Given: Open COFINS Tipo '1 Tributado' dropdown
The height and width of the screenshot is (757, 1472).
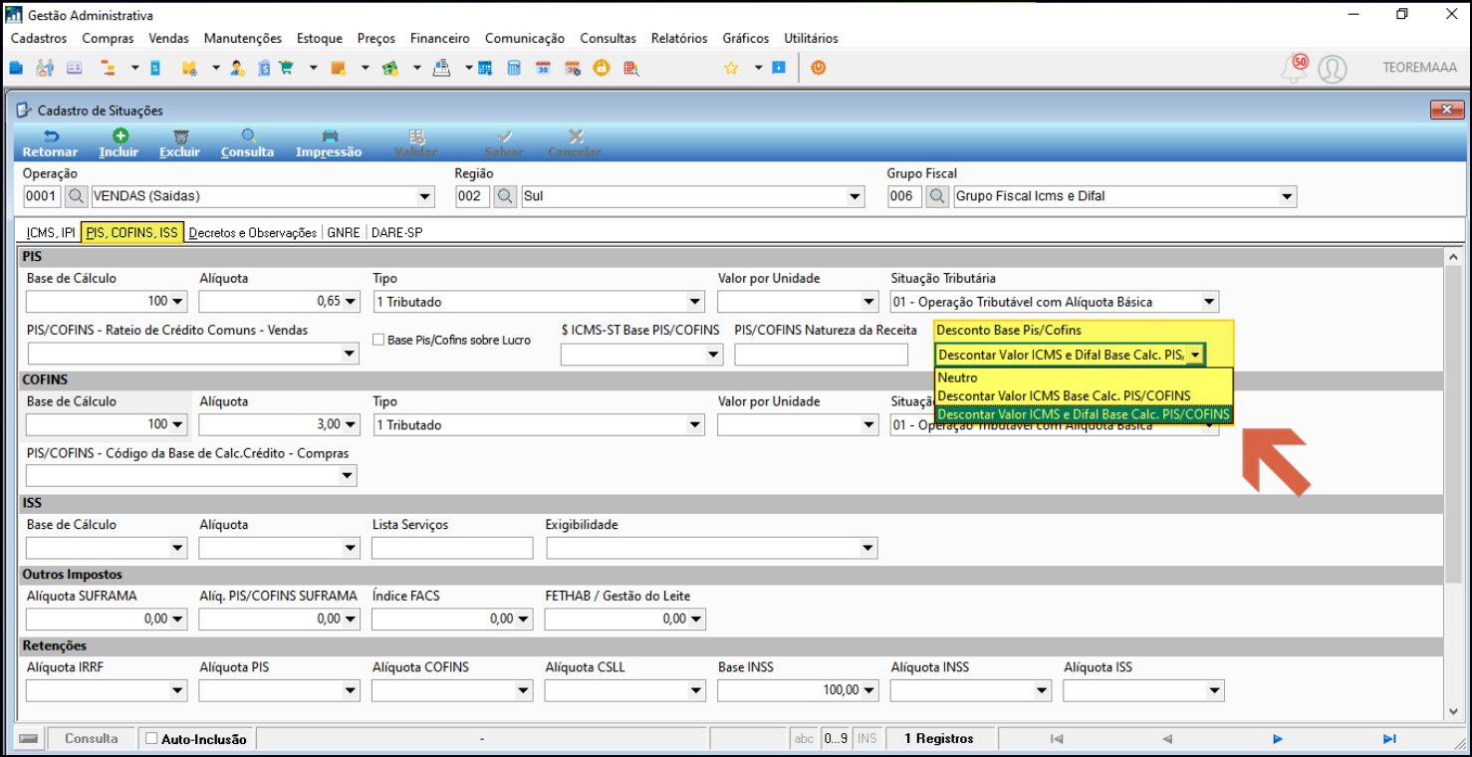Looking at the screenshot, I should 695,425.
